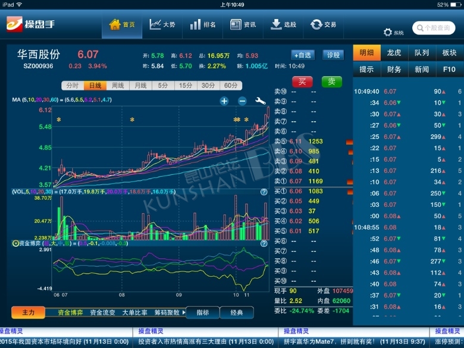
Task: Select the 60分 chart interval
Action: (x=231, y=86)
